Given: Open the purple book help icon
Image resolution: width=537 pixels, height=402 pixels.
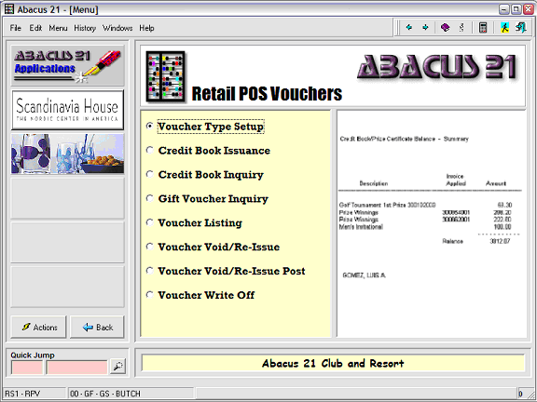Looking at the screenshot, I should [x=445, y=27].
